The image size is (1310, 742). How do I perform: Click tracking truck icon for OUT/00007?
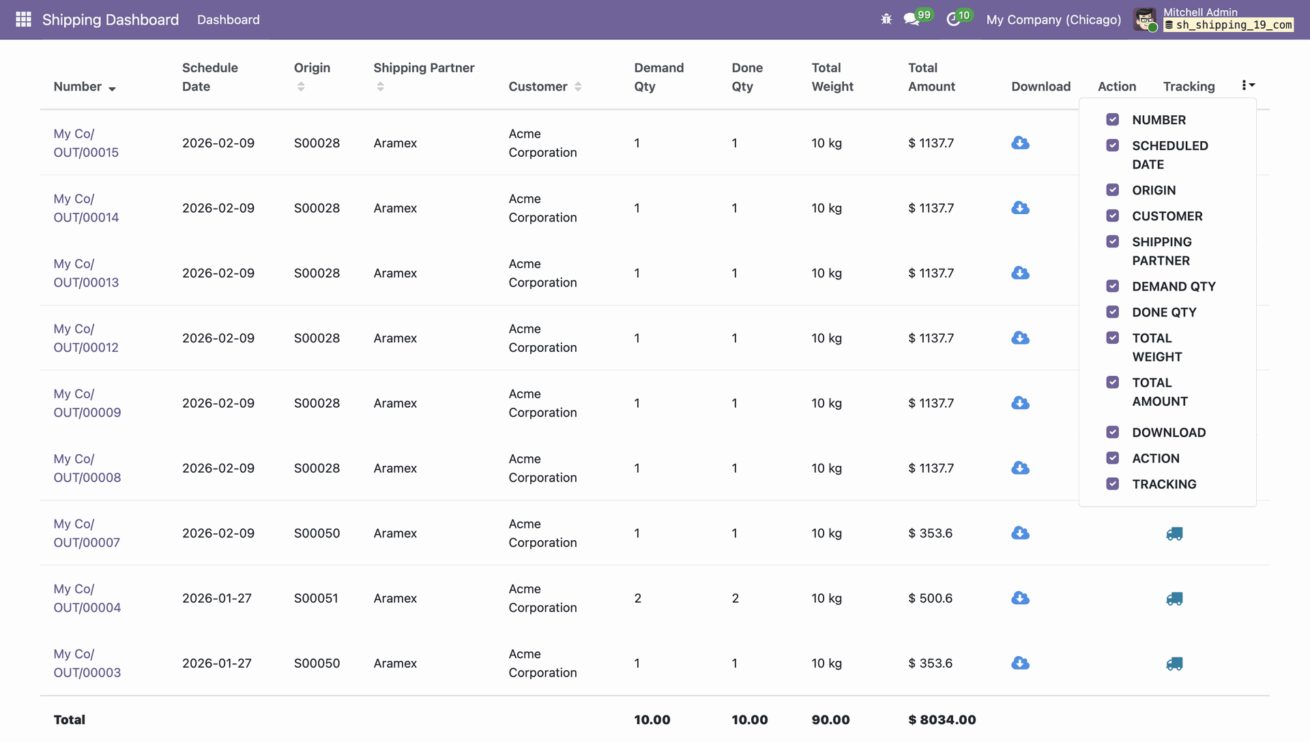tap(1174, 534)
